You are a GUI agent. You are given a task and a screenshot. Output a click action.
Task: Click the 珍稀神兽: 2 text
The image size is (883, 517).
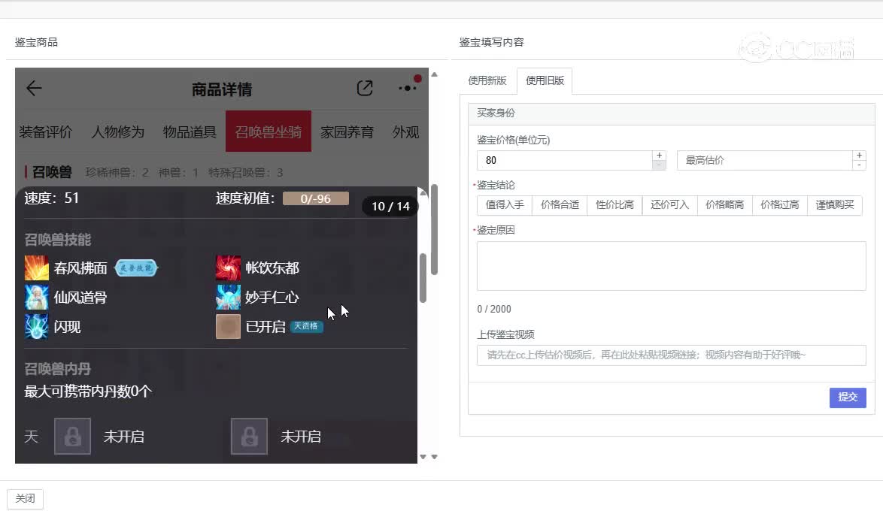coord(117,172)
